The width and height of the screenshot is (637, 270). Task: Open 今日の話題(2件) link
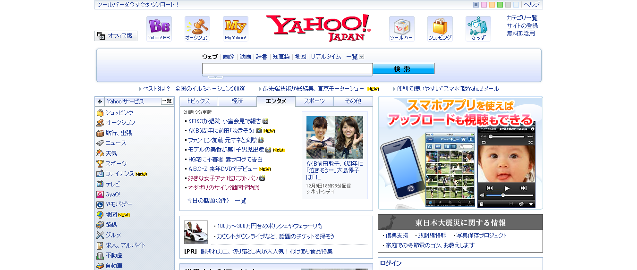(x=208, y=201)
